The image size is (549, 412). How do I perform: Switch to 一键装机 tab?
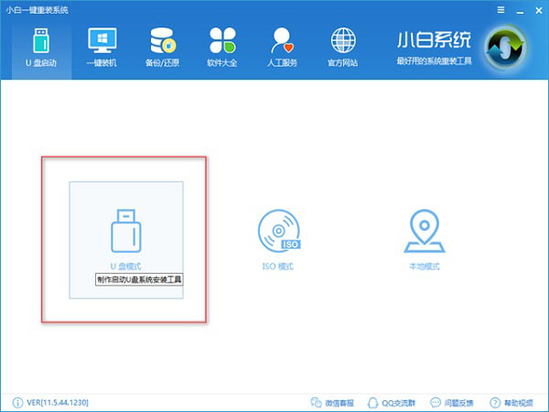click(102, 48)
